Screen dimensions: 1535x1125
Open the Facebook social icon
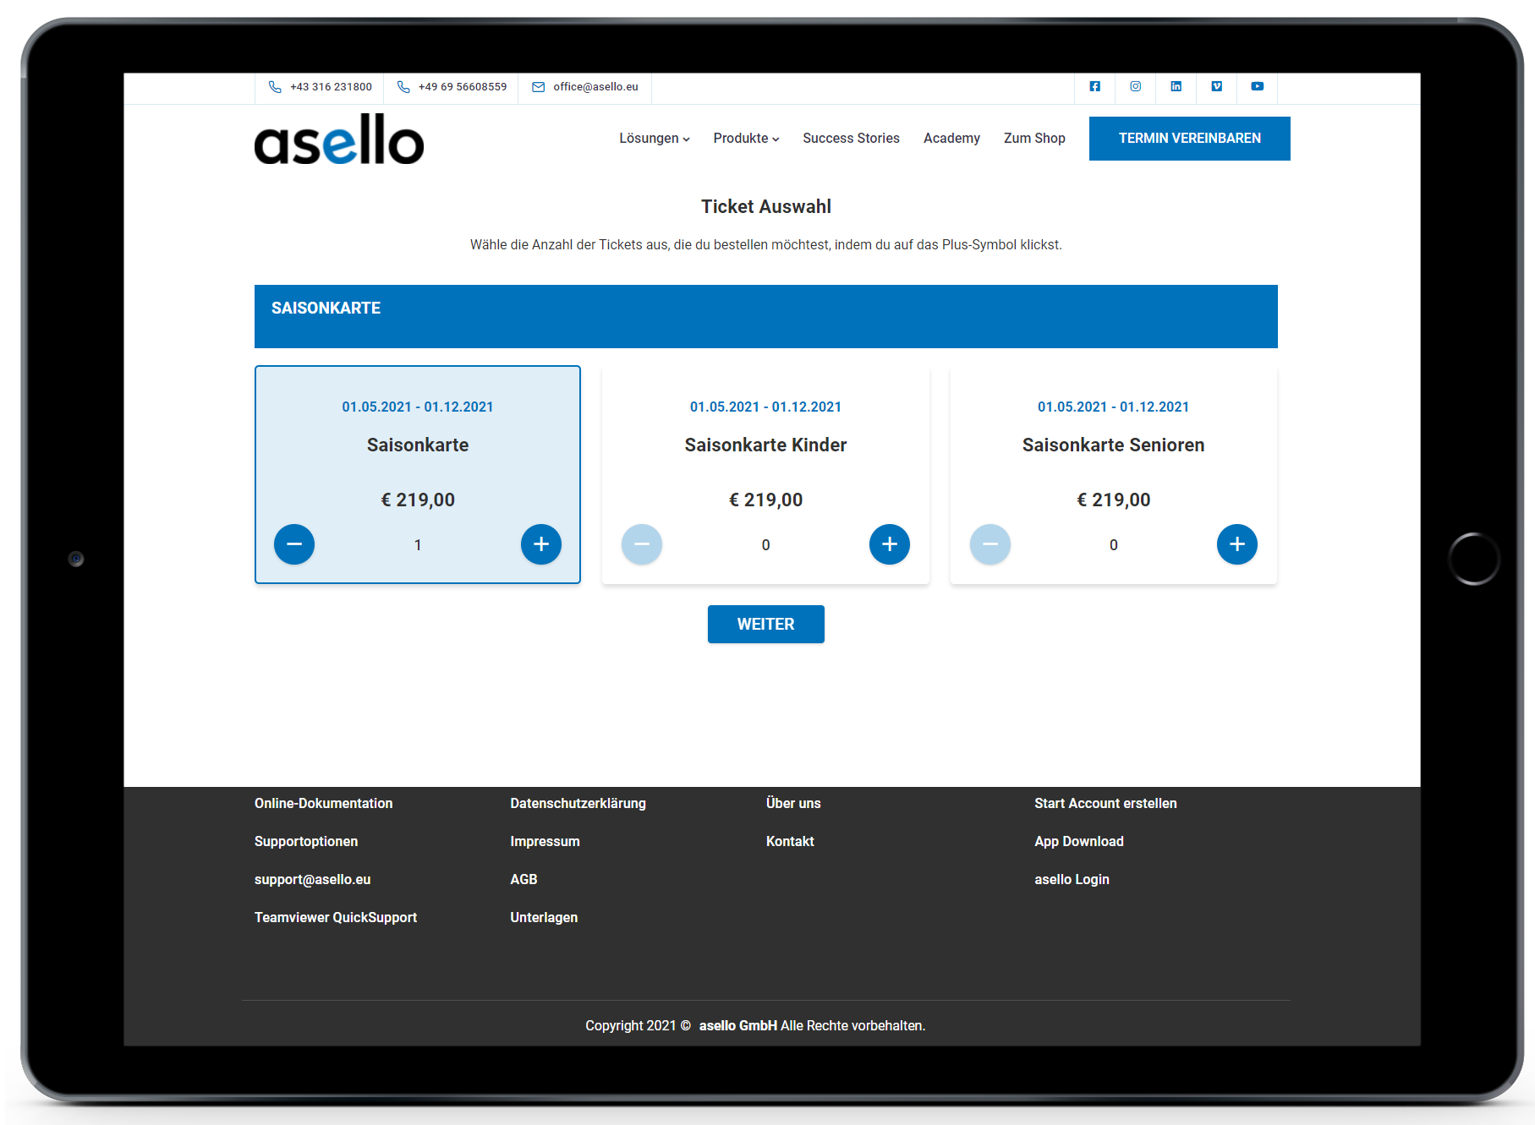[1094, 86]
